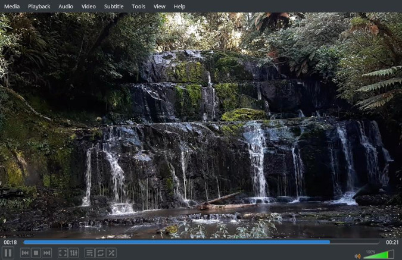Stop the video playback
Screen dimensions: 402x260
point(36,253)
